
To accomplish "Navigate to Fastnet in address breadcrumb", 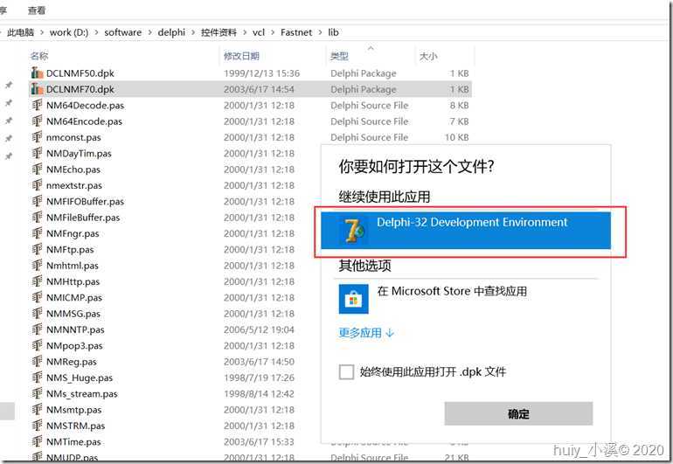I will [296, 32].
